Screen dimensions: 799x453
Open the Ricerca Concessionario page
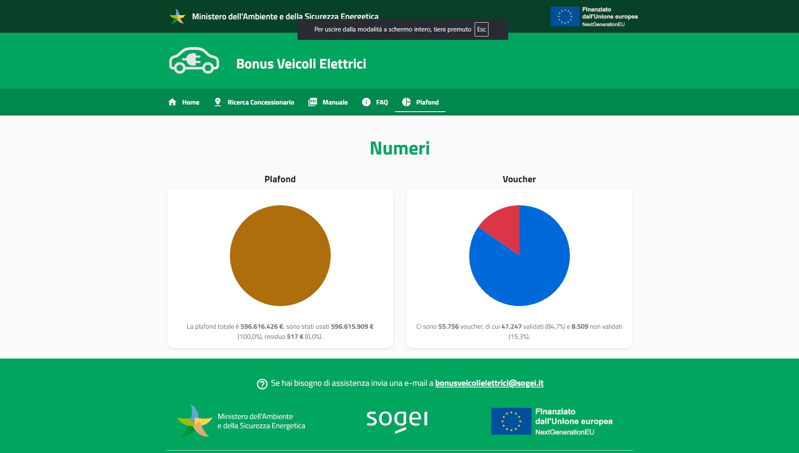click(261, 102)
